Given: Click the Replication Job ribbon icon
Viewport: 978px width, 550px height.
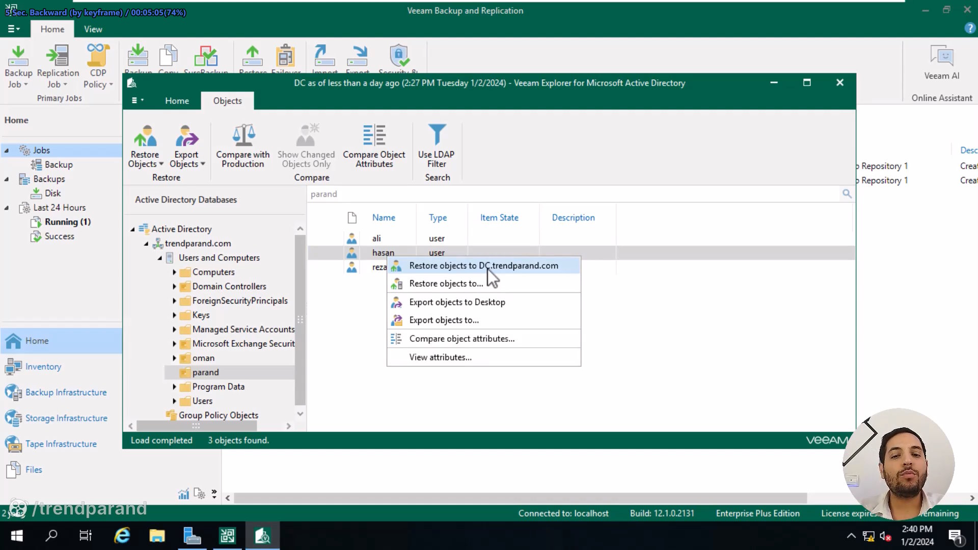Looking at the screenshot, I should (58, 56).
